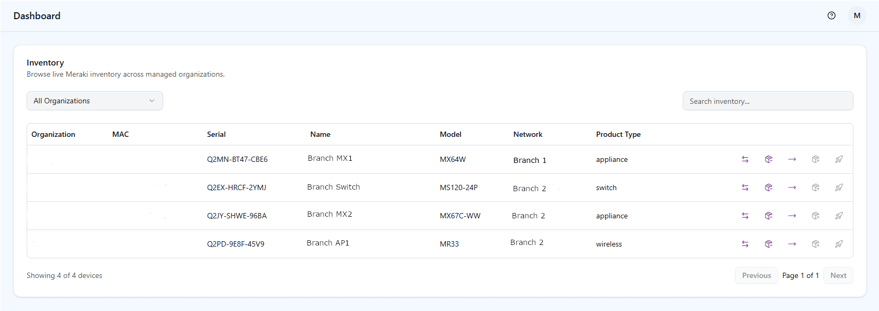Focus the Search inventory field
The width and height of the screenshot is (879, 311).
pos(768,101)
